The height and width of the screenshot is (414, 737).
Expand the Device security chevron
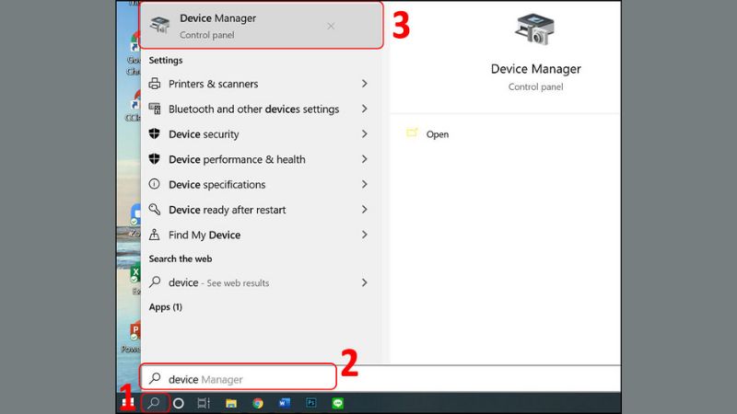[x=365, y=134]
